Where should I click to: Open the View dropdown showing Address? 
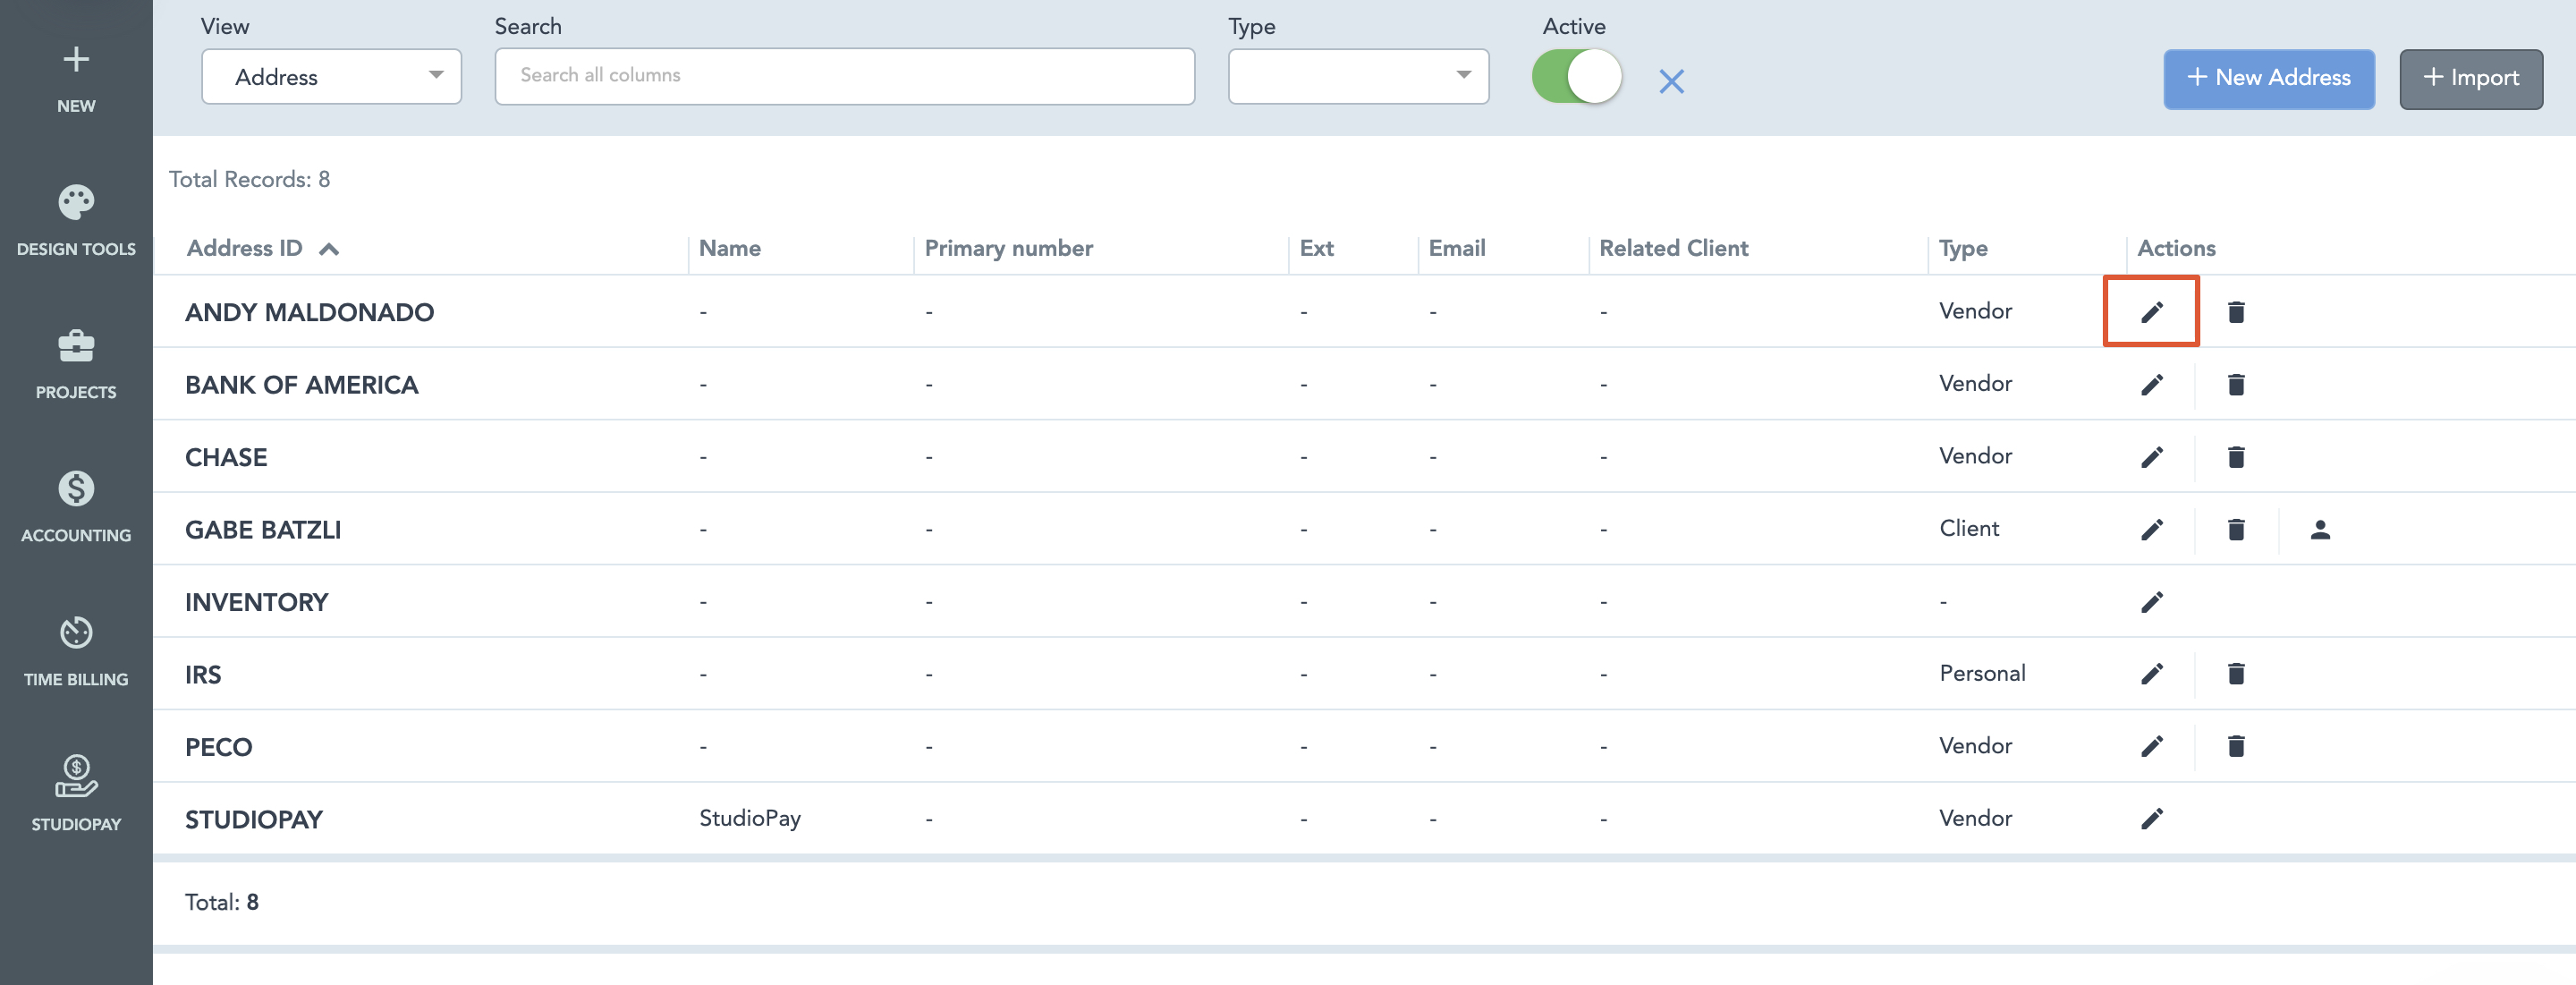(331, 77)
